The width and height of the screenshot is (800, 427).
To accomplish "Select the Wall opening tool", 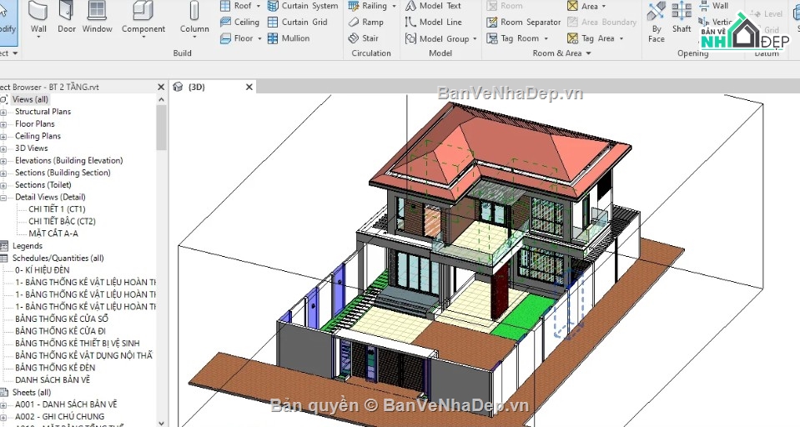I will click(713, 6).
